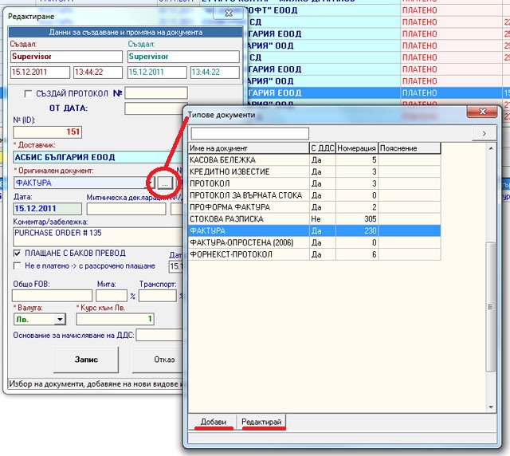The image size is (510, 456).
Task: Select the КАСОВА БЕЛЕЖКА row
Action: [x=315, y=159]
